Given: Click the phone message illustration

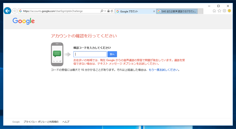Looking at the screenshot, I should pos(57,54).
